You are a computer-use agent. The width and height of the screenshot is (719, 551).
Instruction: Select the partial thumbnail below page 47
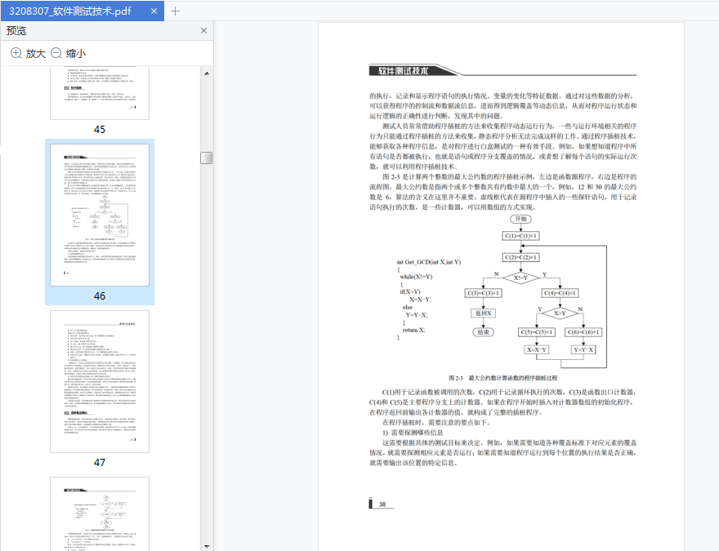point(100,513)
